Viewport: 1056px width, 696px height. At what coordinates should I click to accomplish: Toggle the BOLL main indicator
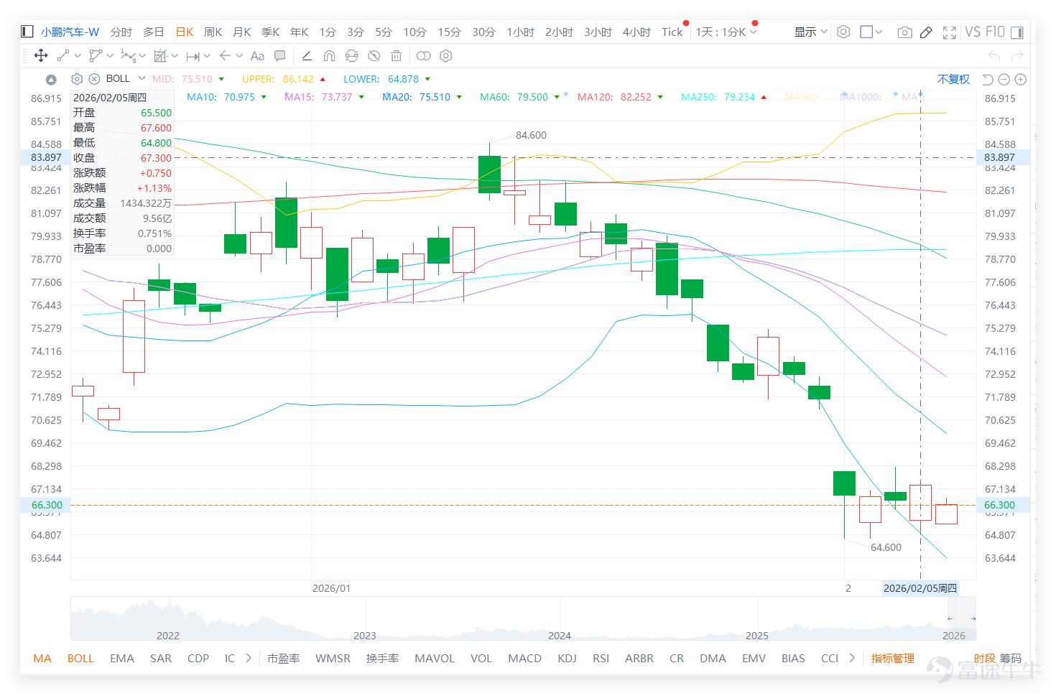[x=80, y=658]
